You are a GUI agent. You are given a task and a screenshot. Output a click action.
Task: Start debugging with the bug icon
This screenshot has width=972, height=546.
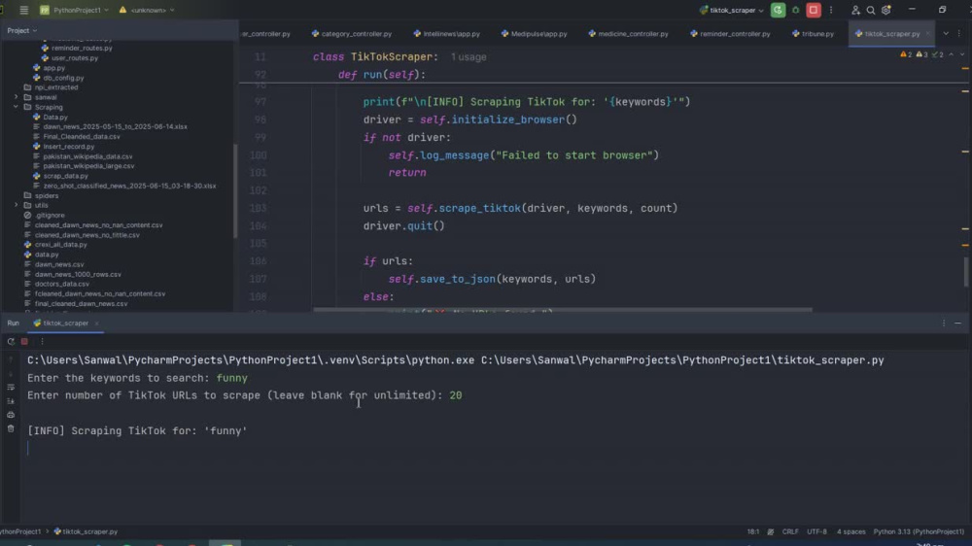[x=796, y=10]
